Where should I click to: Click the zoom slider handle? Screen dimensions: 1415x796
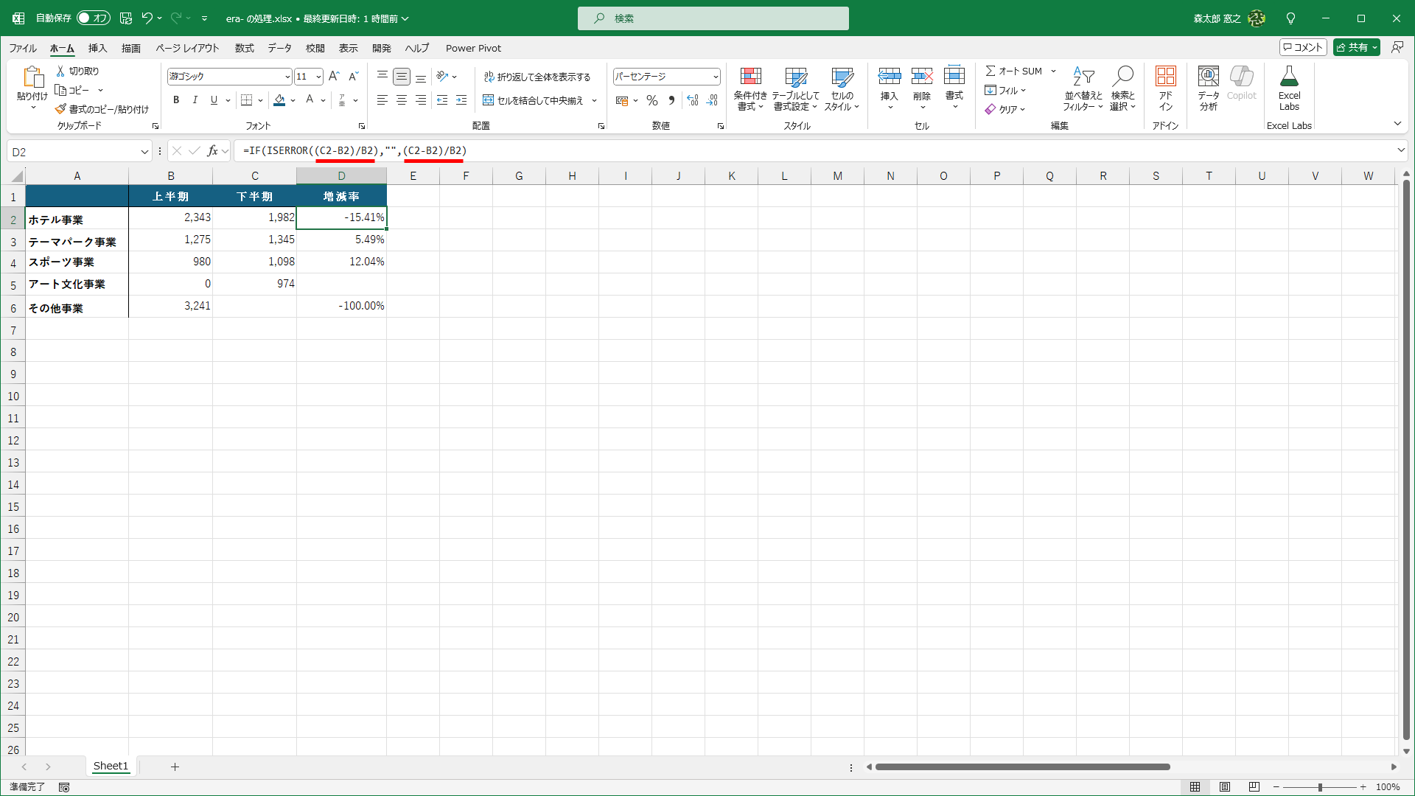point(1320,787)
